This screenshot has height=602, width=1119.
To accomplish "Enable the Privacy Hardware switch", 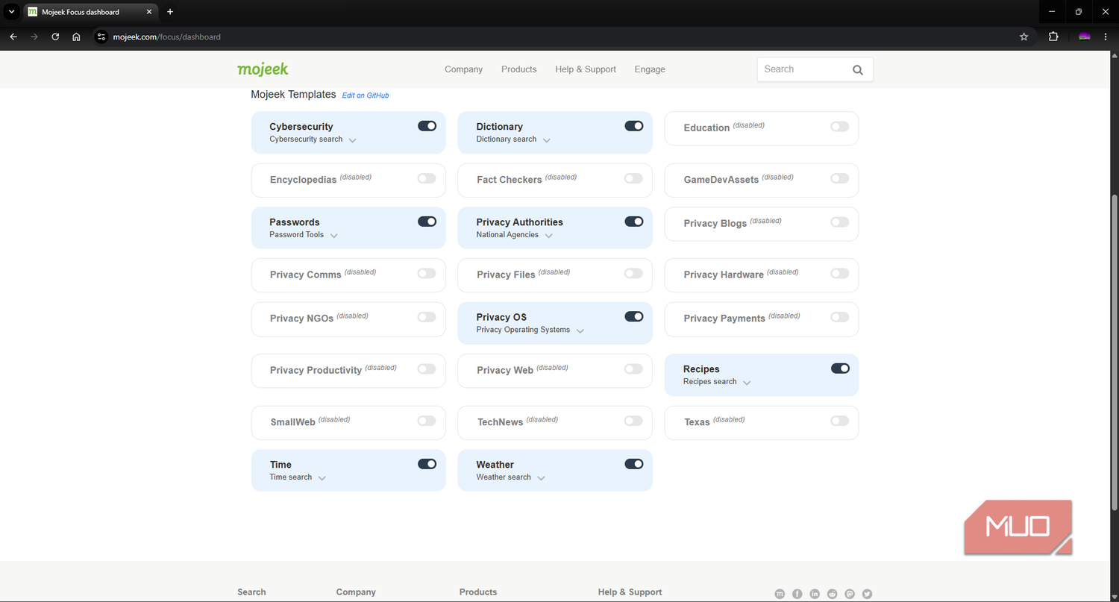I will 840,274.
